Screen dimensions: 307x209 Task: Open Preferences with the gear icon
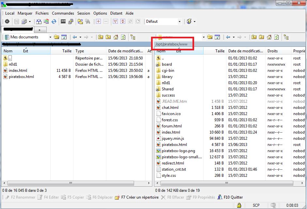pos(7,21)
